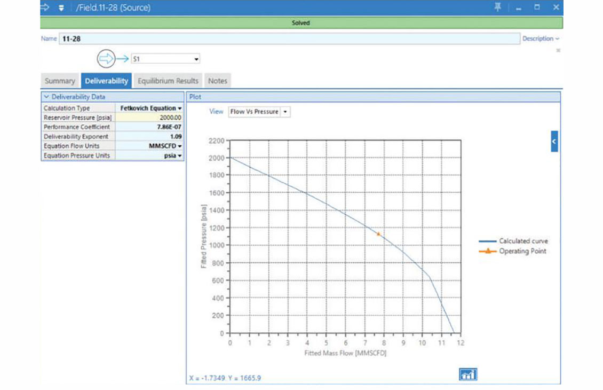This screenshot has height=390, width=603.
Task: Click the small X below Description
Action: point(558,50)
